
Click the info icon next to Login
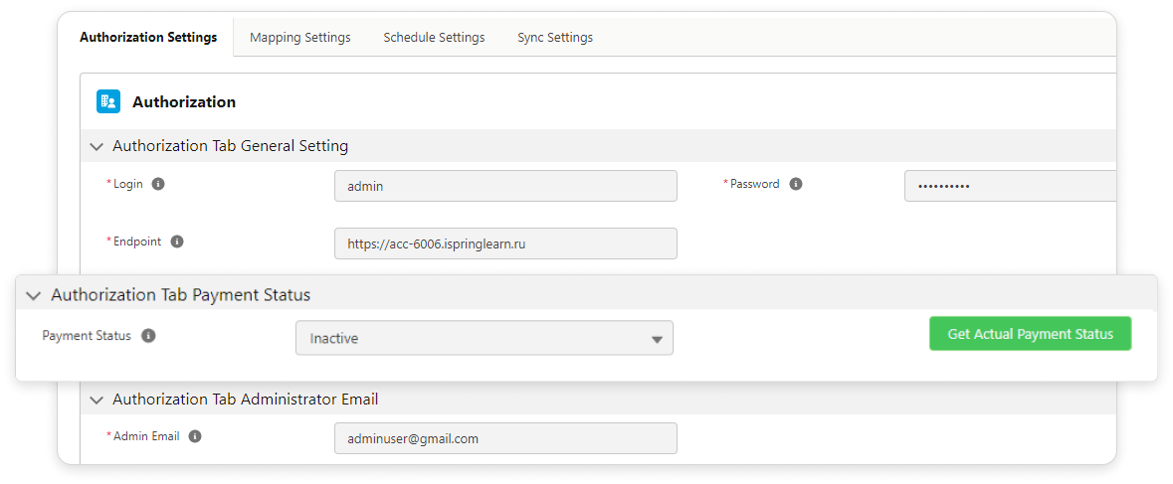point(158,184)
